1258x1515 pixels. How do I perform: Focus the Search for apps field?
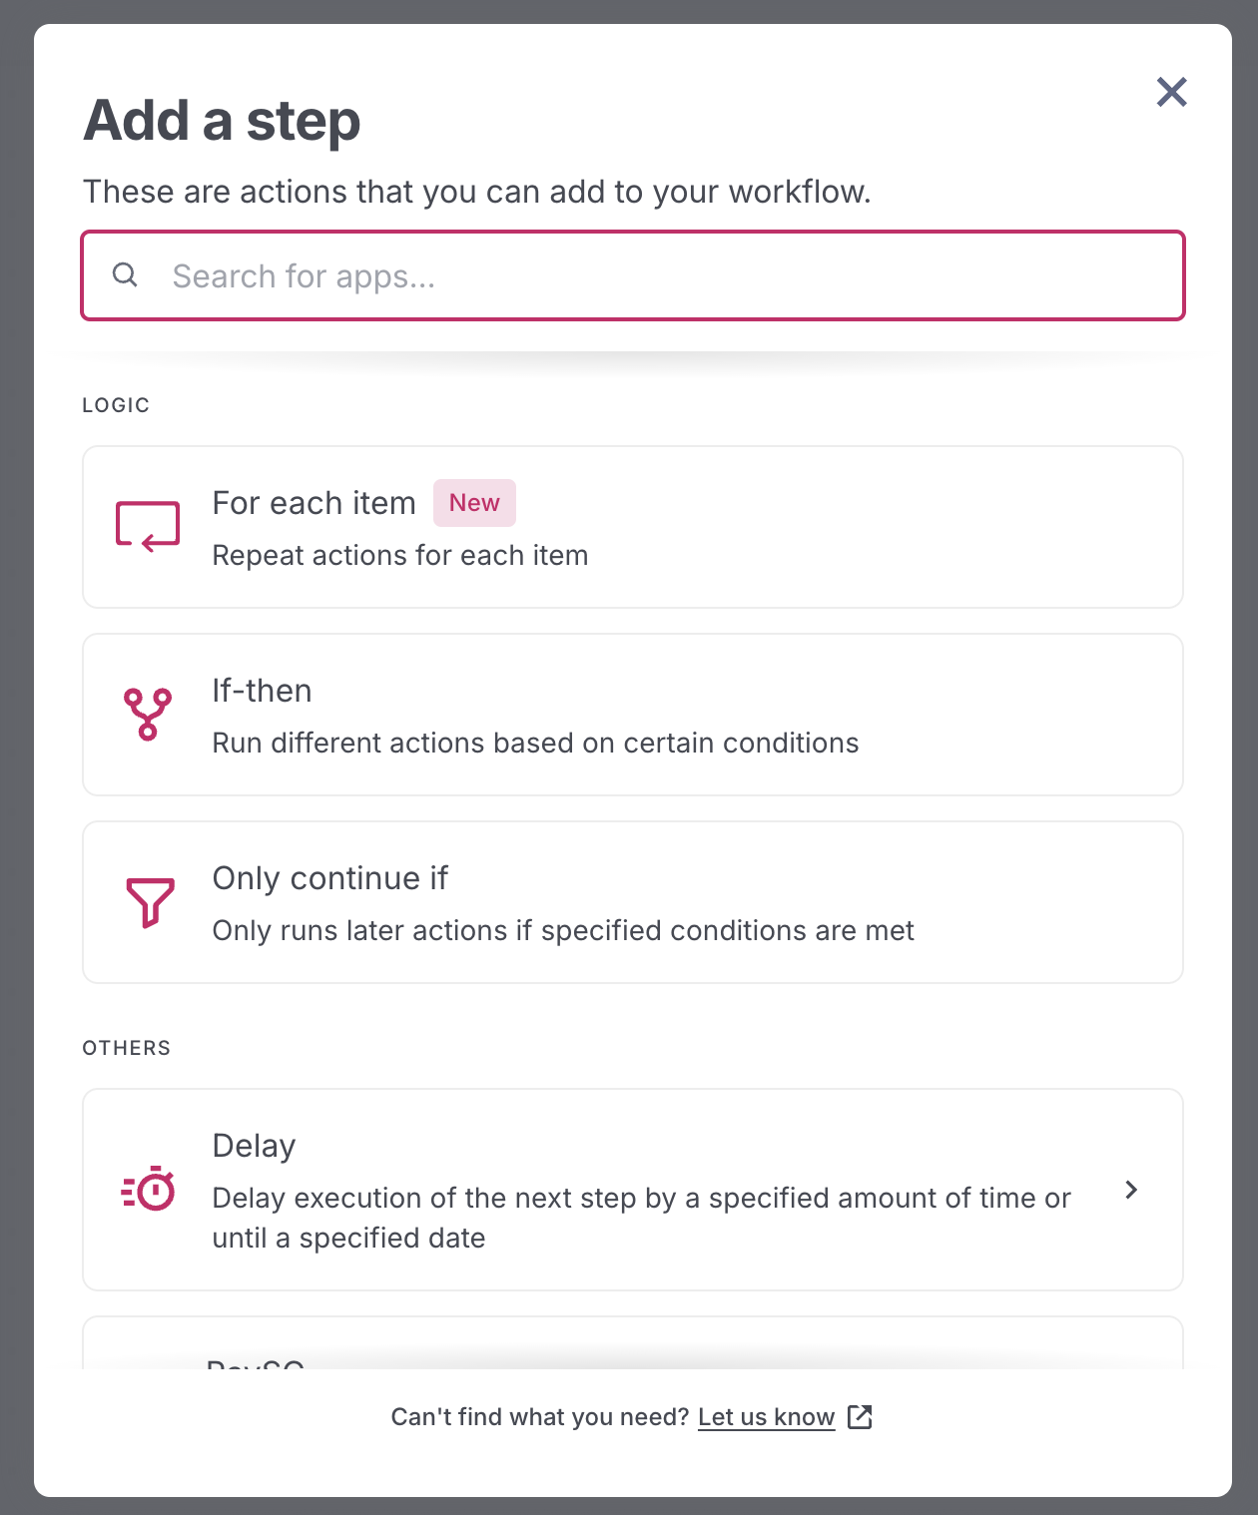(x=659, y=276)
